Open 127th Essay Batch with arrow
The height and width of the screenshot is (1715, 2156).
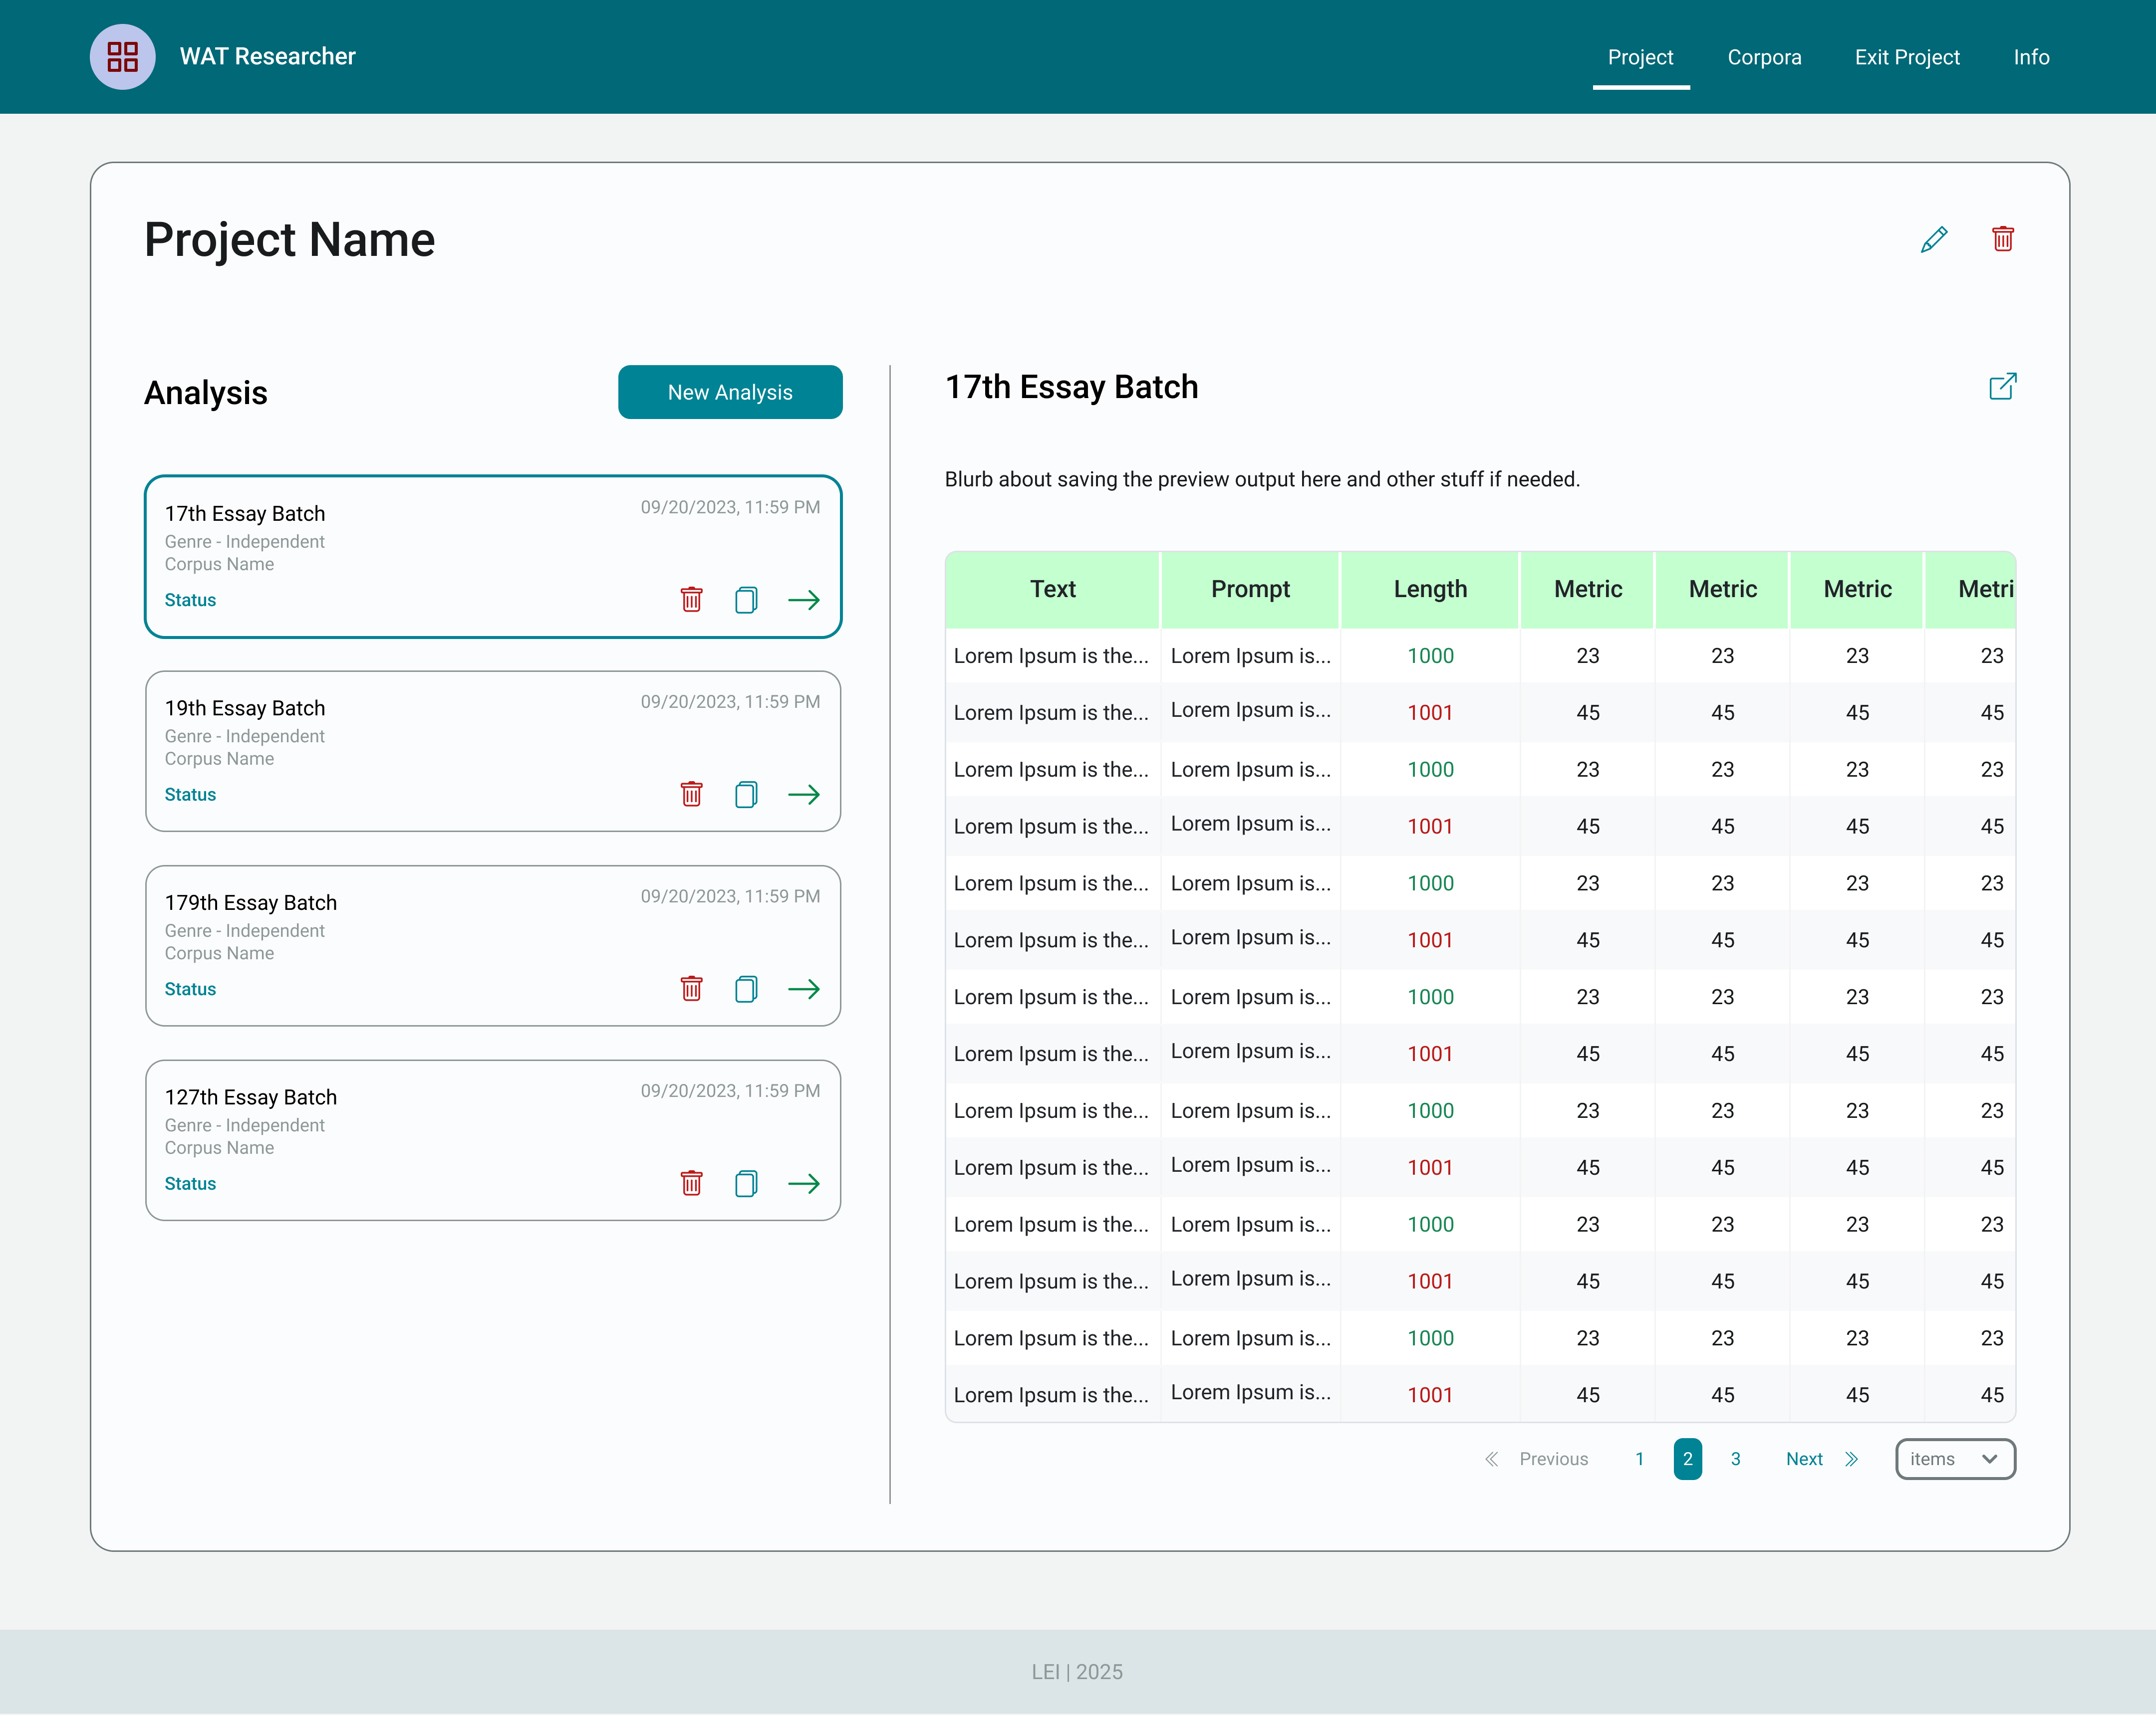804,1183
